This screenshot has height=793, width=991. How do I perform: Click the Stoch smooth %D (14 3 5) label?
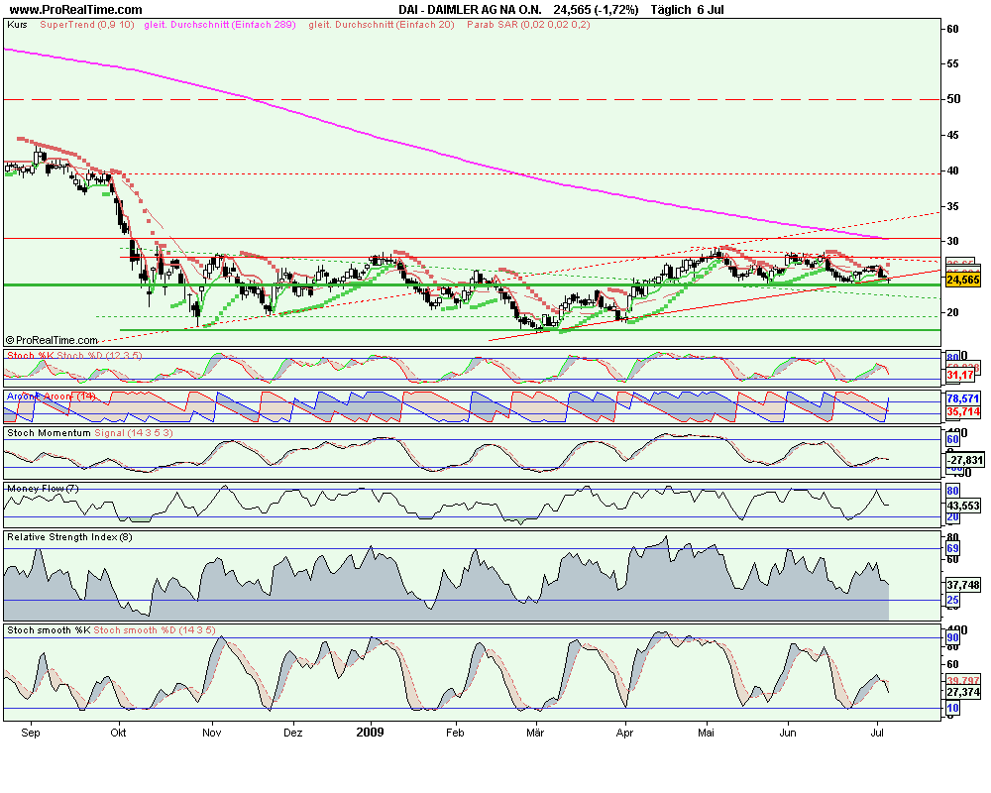155,630
